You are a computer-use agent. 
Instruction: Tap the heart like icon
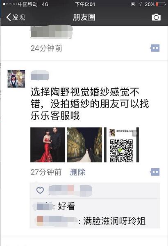click(x=40, y=190)
